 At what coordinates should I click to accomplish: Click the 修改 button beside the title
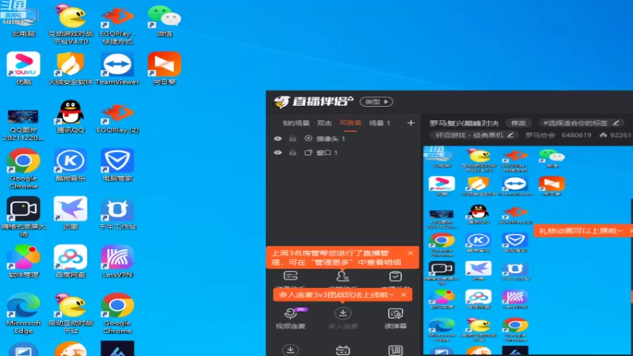tap(518, 123)
